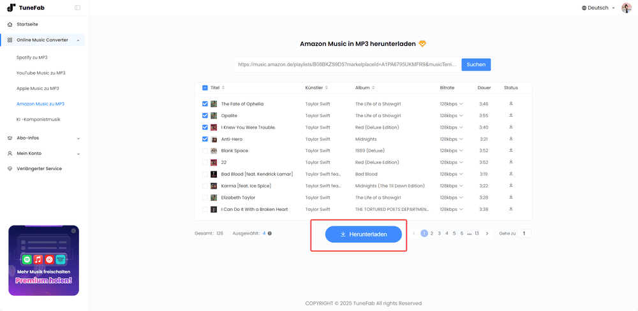Image resolution: width=638 pixels, height=311 pixels.
Task: Check Karma feat. Ice Spice
Action: coord(205,186)
